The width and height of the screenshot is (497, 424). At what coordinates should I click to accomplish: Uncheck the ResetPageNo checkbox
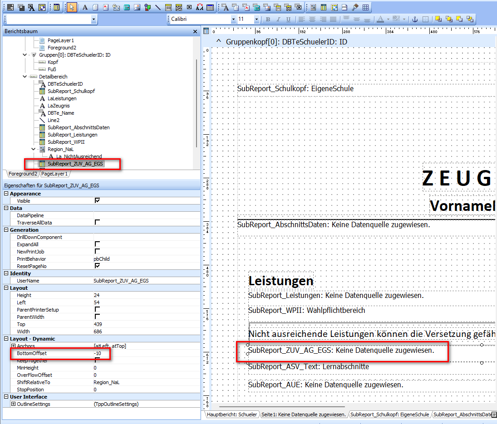click(97, 266)
